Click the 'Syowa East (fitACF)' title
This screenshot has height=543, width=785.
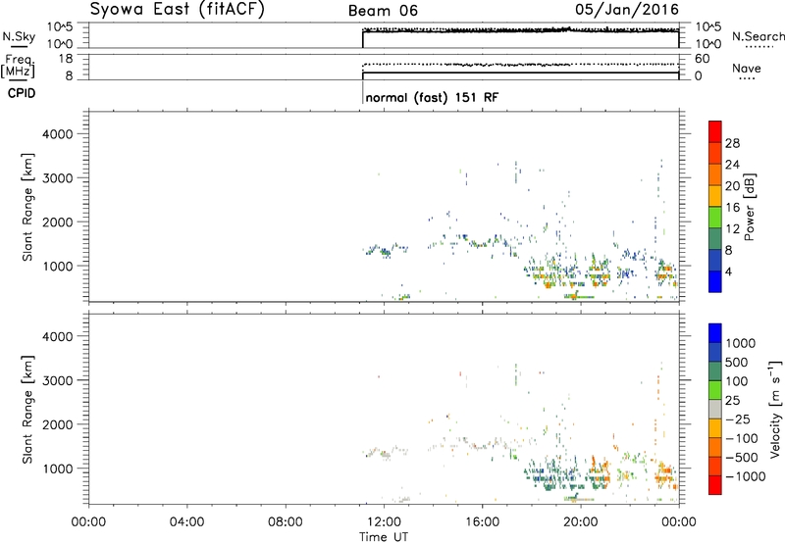177,10
